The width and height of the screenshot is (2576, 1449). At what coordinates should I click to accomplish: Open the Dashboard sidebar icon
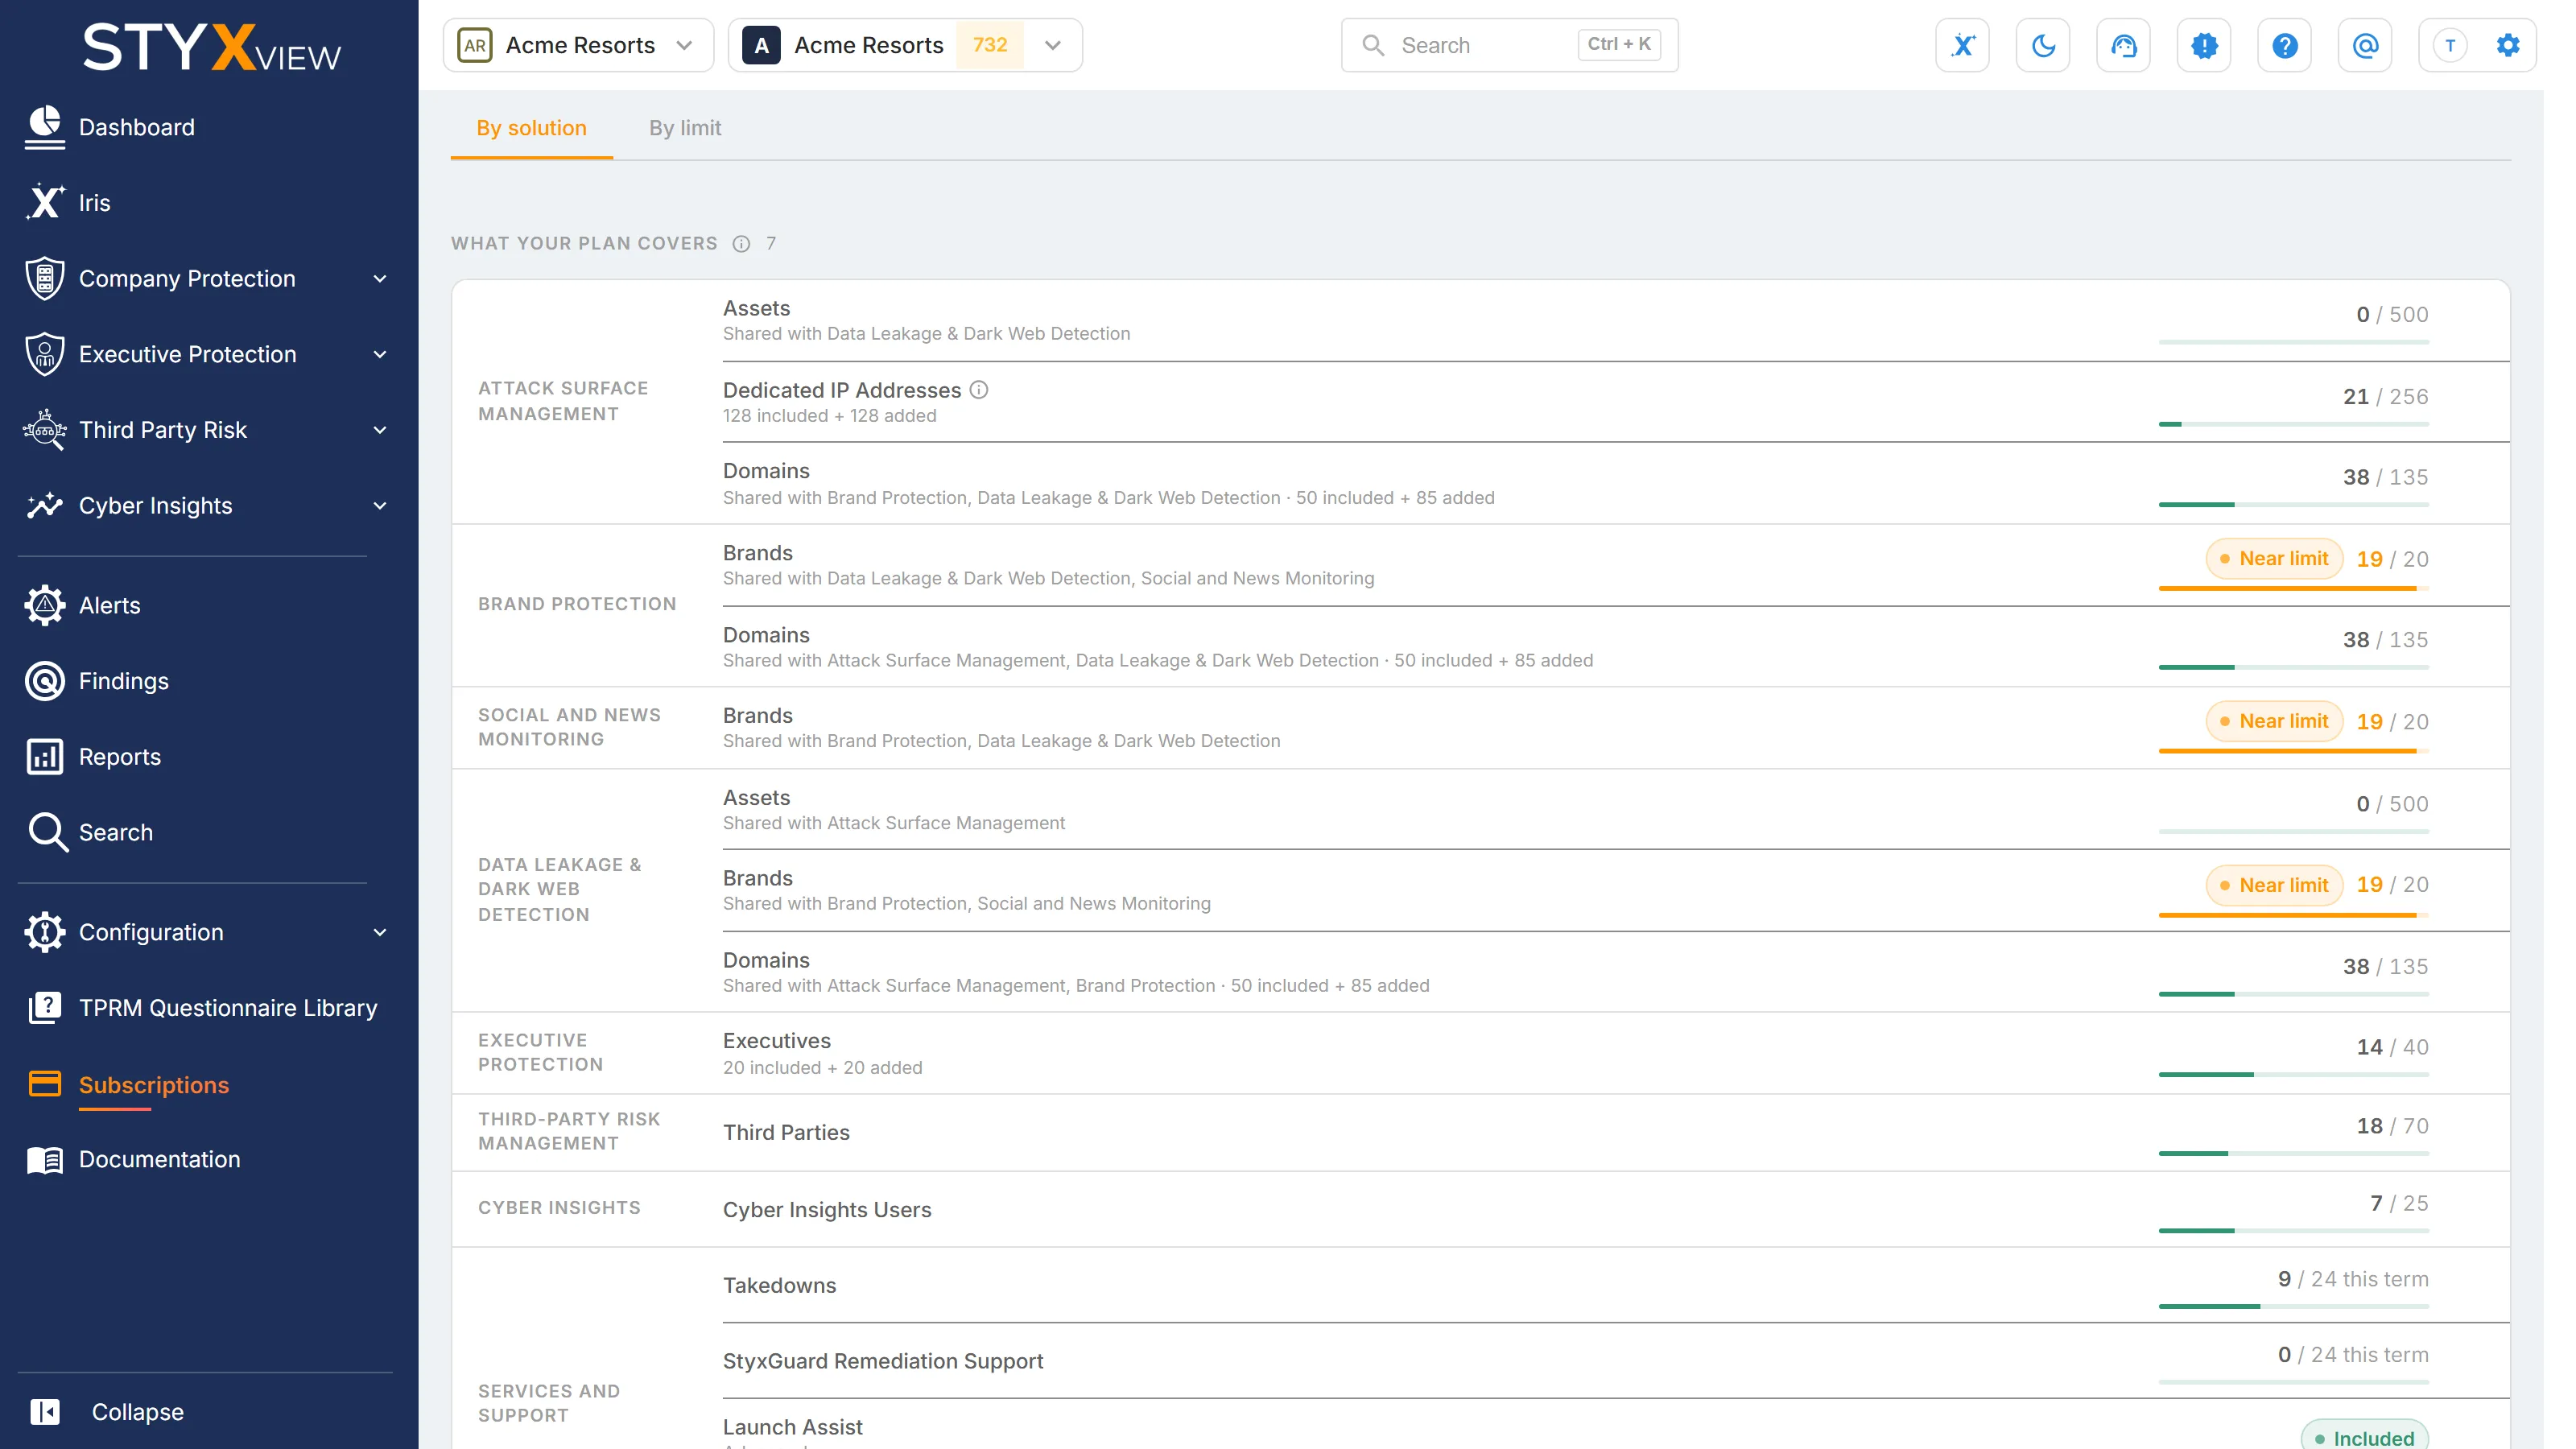point(44,127)
